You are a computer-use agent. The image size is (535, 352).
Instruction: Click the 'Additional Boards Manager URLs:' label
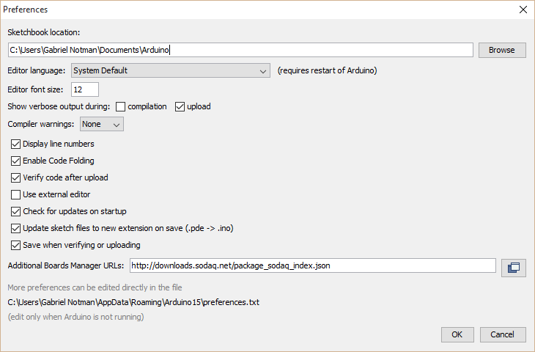pos(66,265)
